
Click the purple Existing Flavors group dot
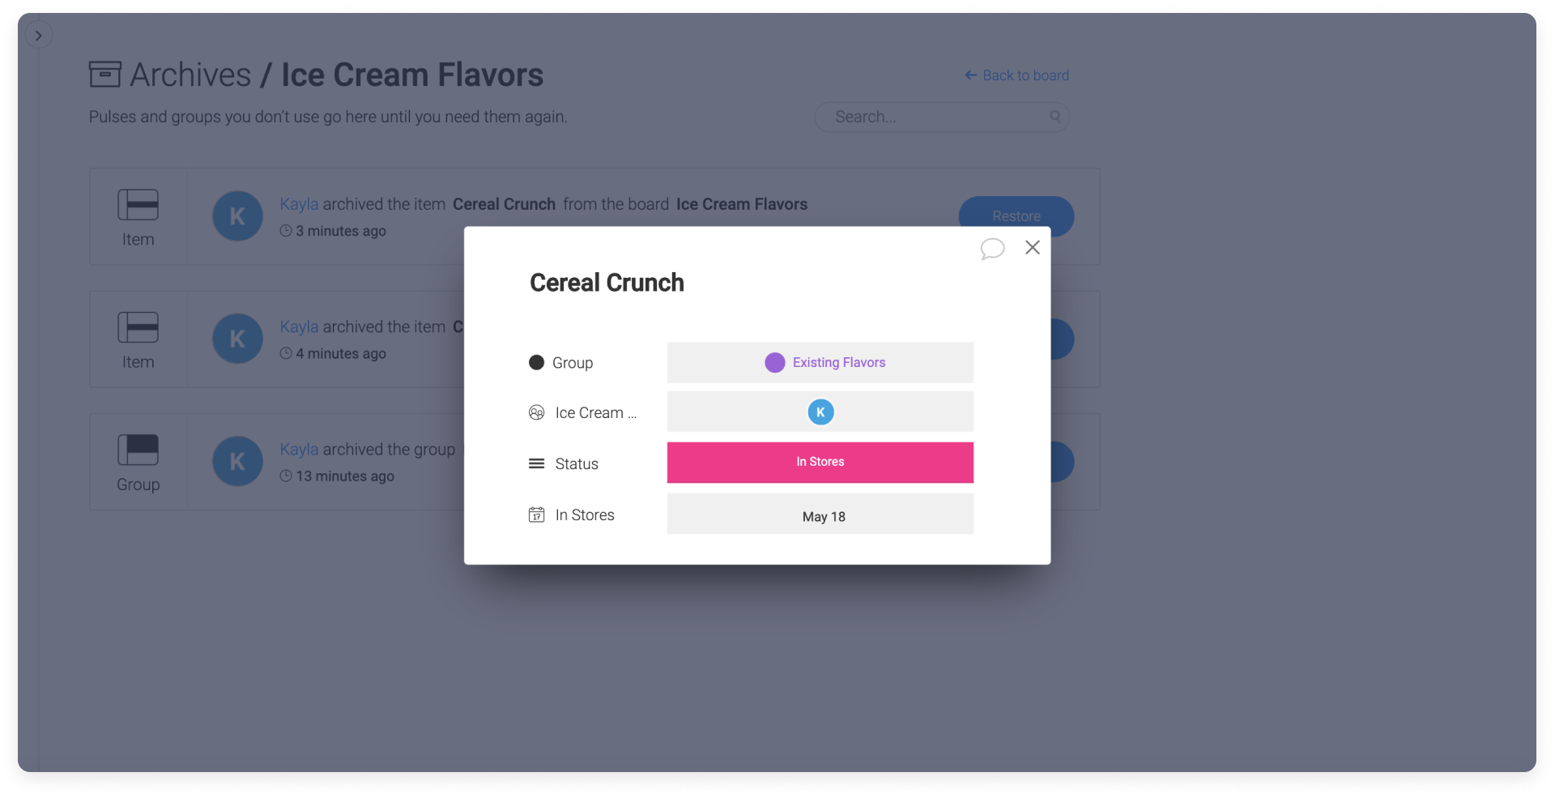(775, 362)
